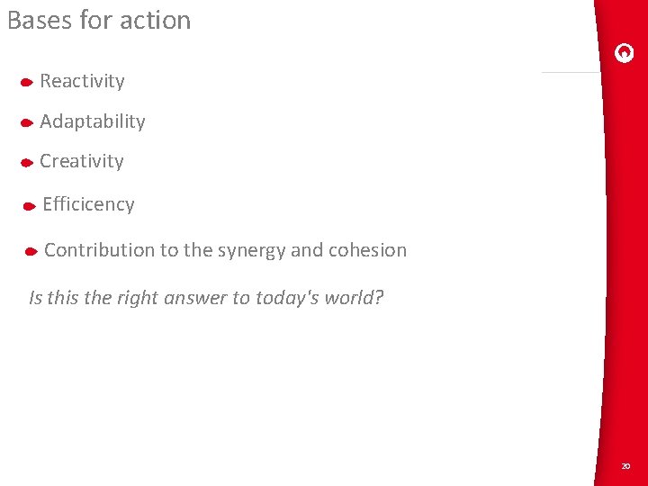Click the red bullet beside Efficicency

point(30,206)
